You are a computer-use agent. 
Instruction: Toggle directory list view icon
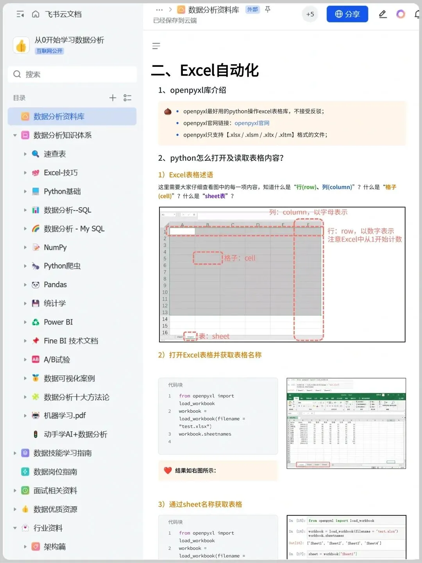(x=127, y=98)
